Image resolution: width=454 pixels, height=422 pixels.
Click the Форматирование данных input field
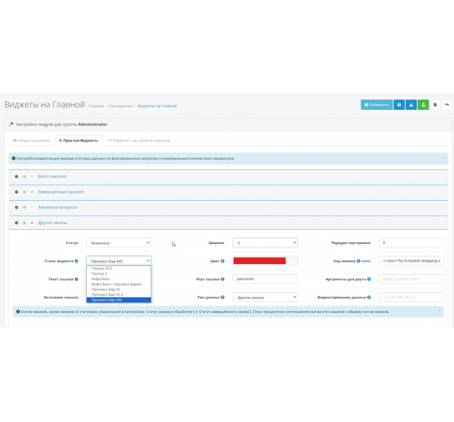(x=411, y=297)
